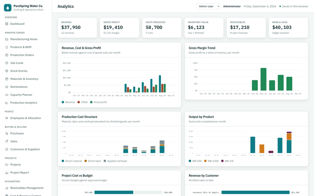Screen dimensions: 314x196
Task: Click the "Output by Product" heading
Action: [x=201, y=117]
